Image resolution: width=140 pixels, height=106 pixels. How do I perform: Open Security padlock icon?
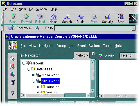pos(108,17)
